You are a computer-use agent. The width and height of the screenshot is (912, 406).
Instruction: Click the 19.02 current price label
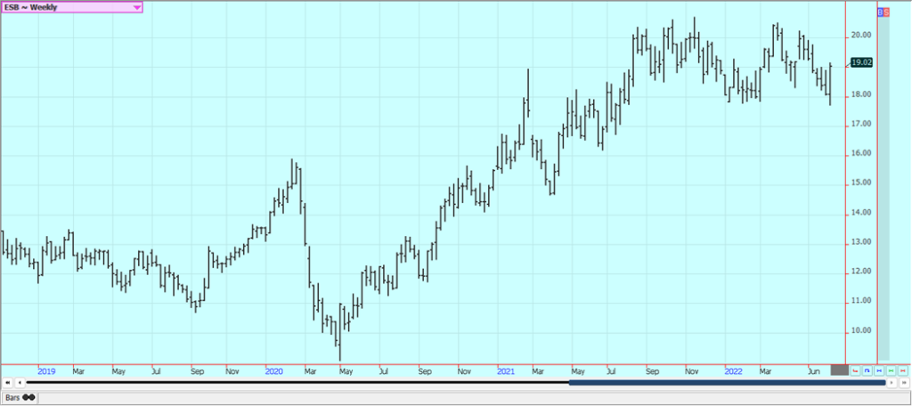861,63
